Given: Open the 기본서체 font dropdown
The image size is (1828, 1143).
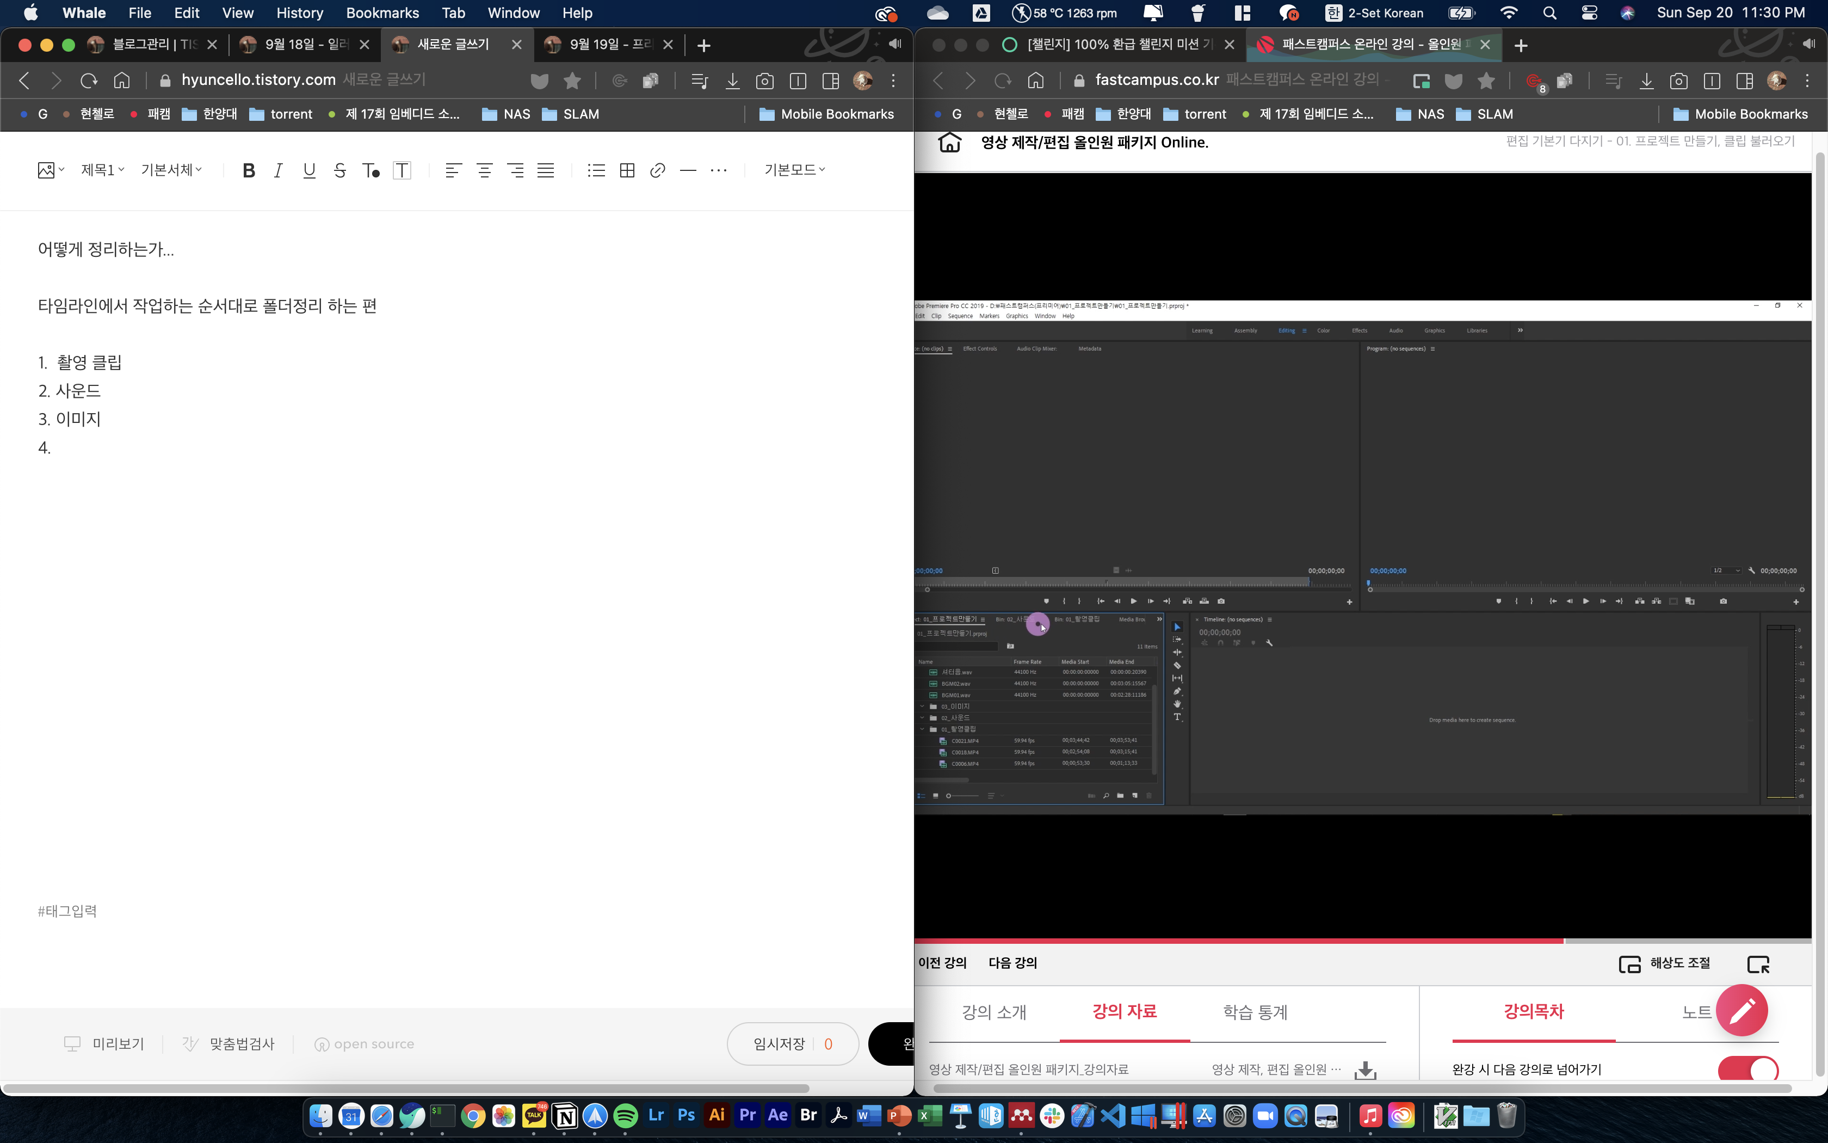Looking at the screenshot, I should (x=171, y=170).
